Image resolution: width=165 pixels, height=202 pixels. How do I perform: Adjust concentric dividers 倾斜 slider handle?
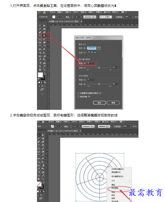pyautogui.click(x=99, y=67)
